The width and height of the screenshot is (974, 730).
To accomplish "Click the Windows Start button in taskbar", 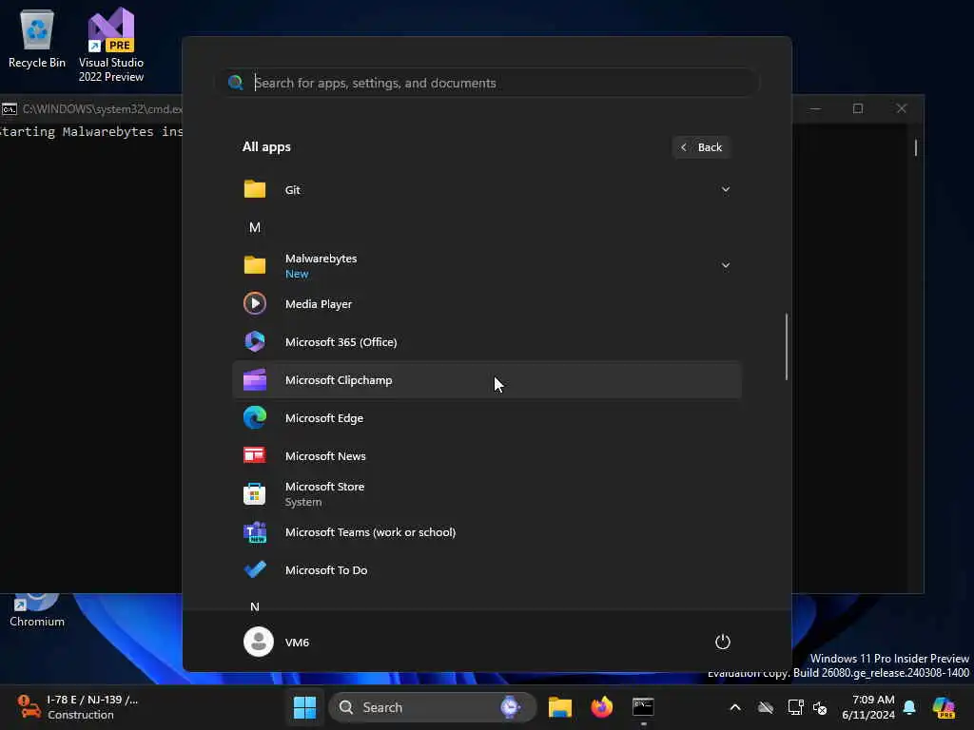I will coord(304,707).
